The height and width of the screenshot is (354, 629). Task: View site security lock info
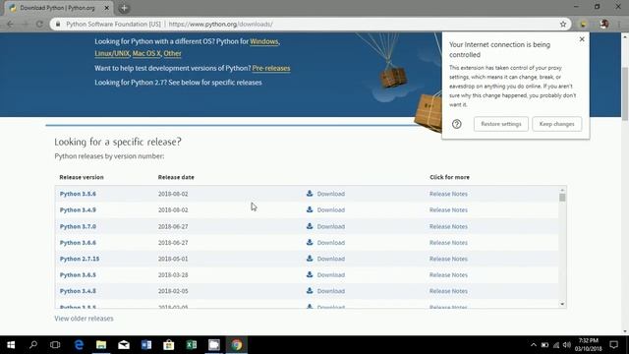58,24
